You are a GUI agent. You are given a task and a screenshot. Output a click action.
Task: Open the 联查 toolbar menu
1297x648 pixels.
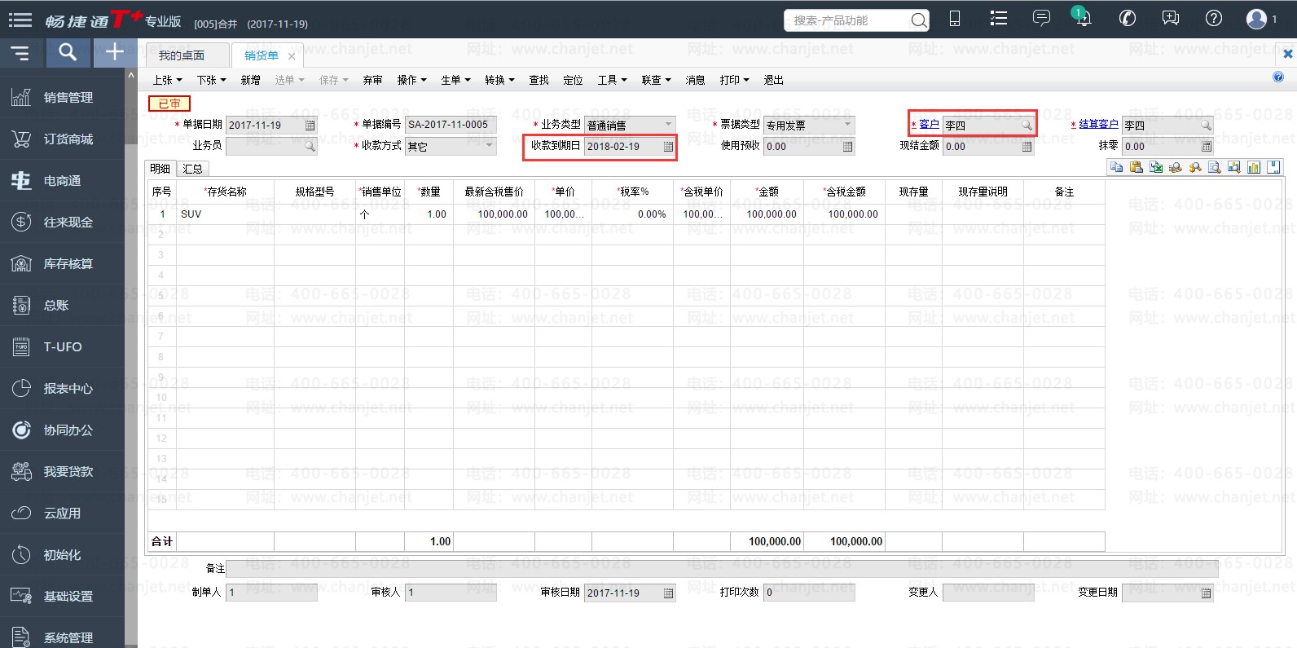coord(656,80)
